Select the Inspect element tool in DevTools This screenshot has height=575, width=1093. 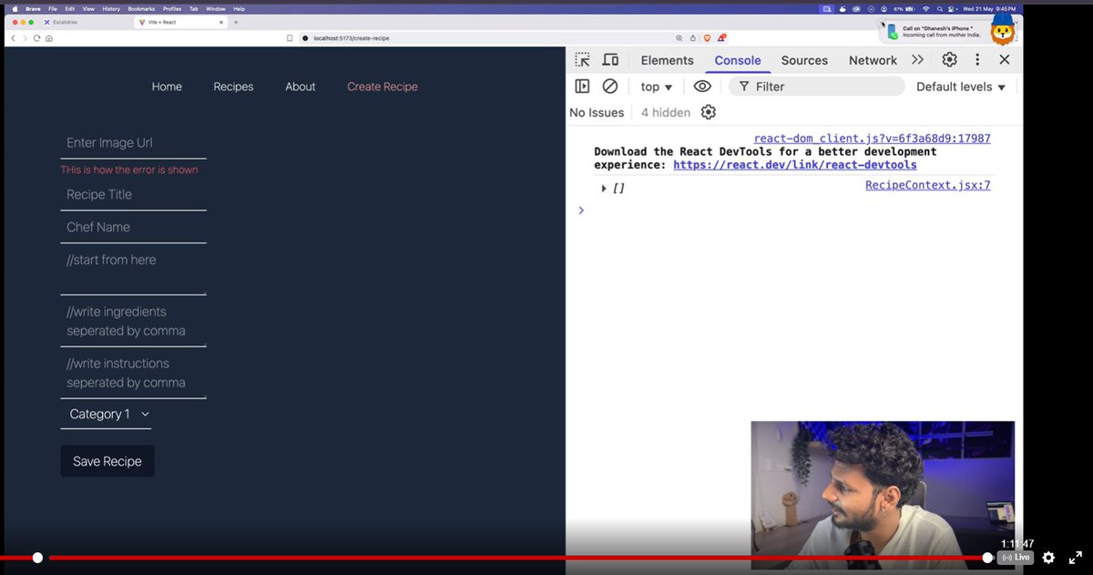click(x=580, y=59)
